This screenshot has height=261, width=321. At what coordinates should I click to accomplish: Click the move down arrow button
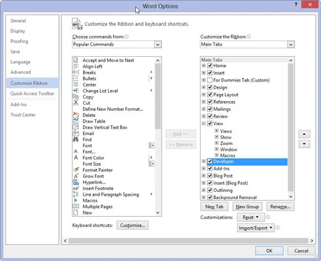tap(304, 144)
